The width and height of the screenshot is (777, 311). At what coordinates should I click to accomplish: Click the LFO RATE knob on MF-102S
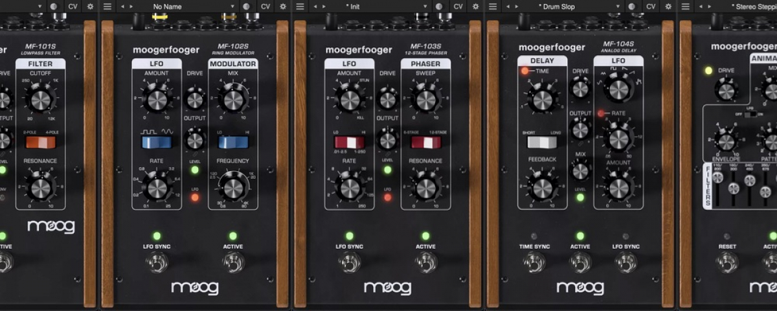tap(157, 188)
